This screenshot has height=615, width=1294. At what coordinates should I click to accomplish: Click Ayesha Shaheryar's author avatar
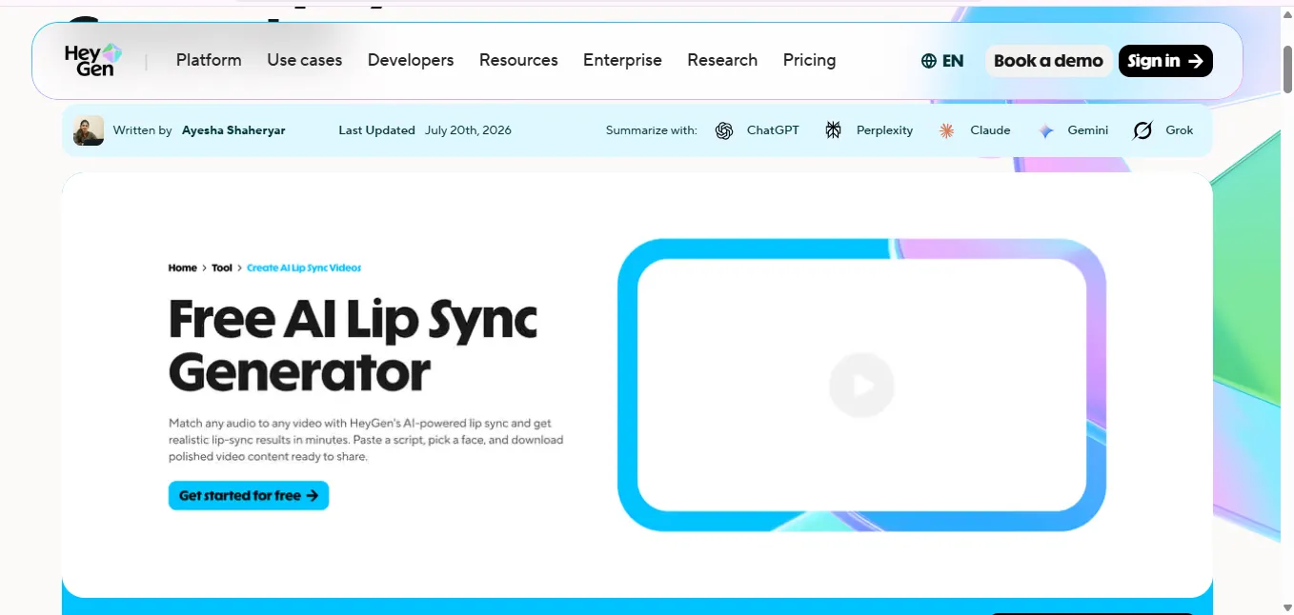click(89, 130)
